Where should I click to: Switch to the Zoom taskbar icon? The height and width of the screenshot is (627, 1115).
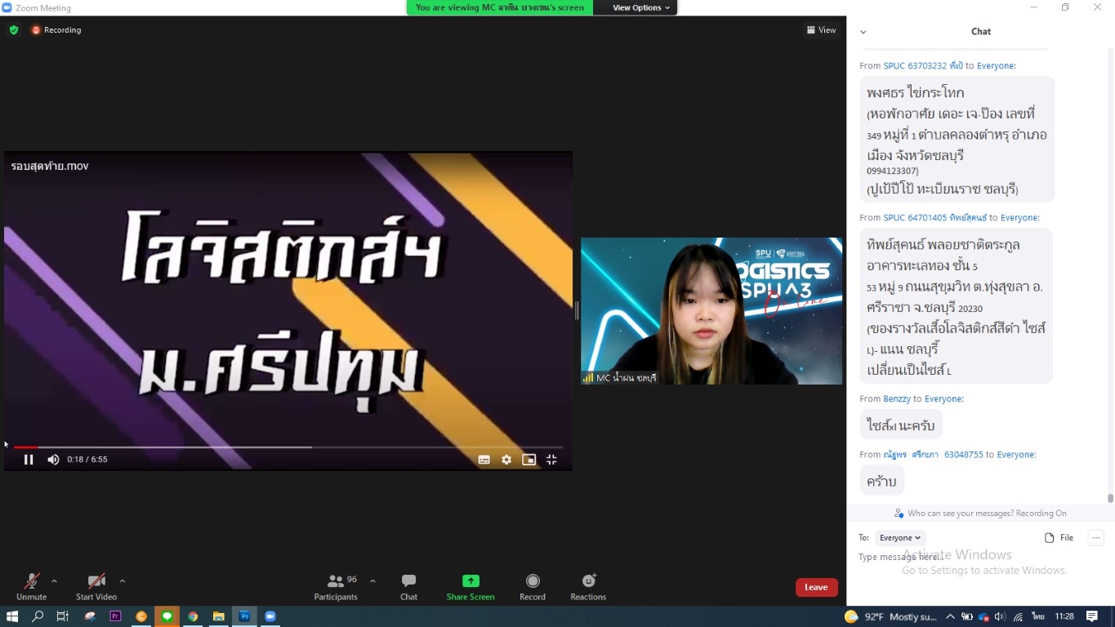270,616
